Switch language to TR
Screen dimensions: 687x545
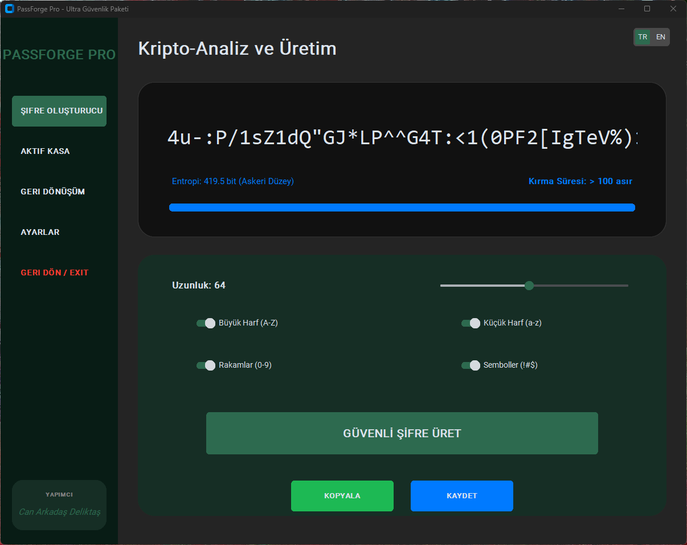coord(643,37)
